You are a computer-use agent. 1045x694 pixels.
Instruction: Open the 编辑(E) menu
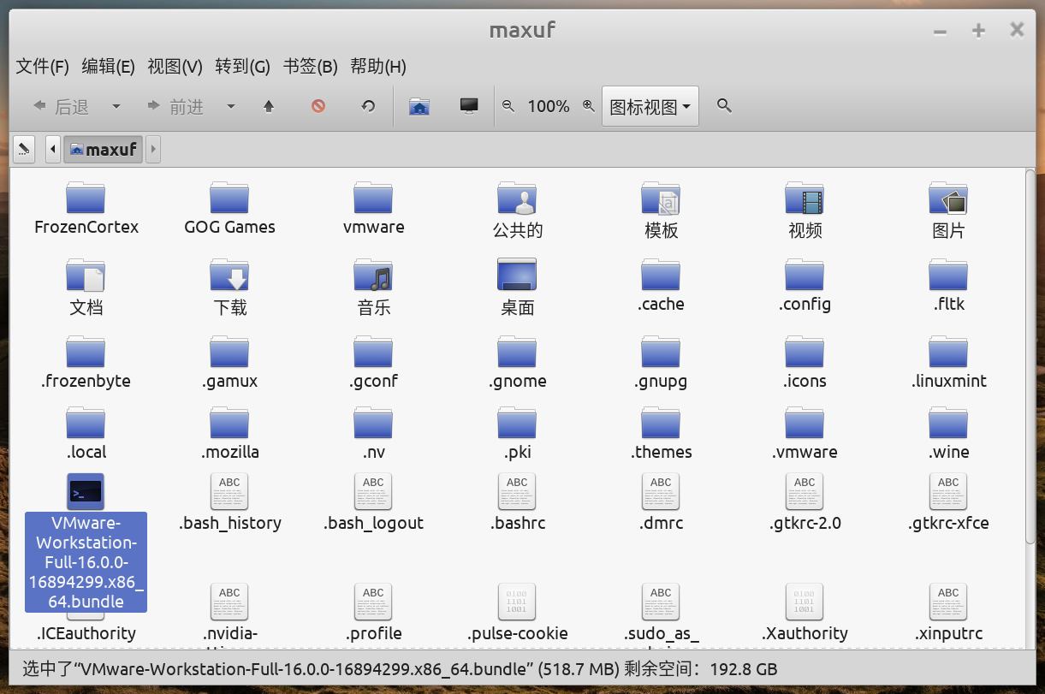108,66
